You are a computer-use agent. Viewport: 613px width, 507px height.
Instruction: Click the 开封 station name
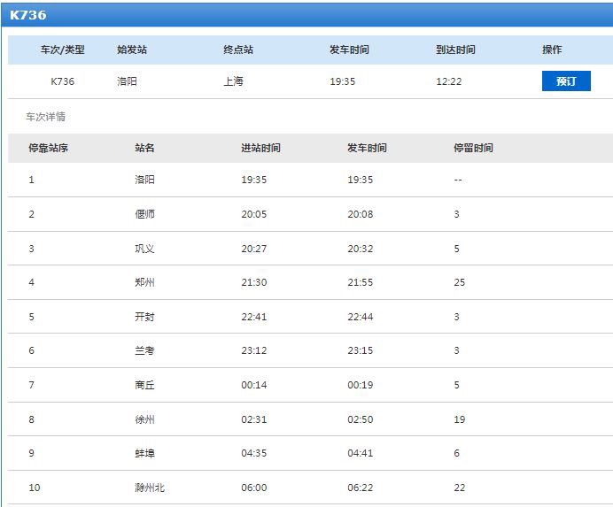(144, 317)
